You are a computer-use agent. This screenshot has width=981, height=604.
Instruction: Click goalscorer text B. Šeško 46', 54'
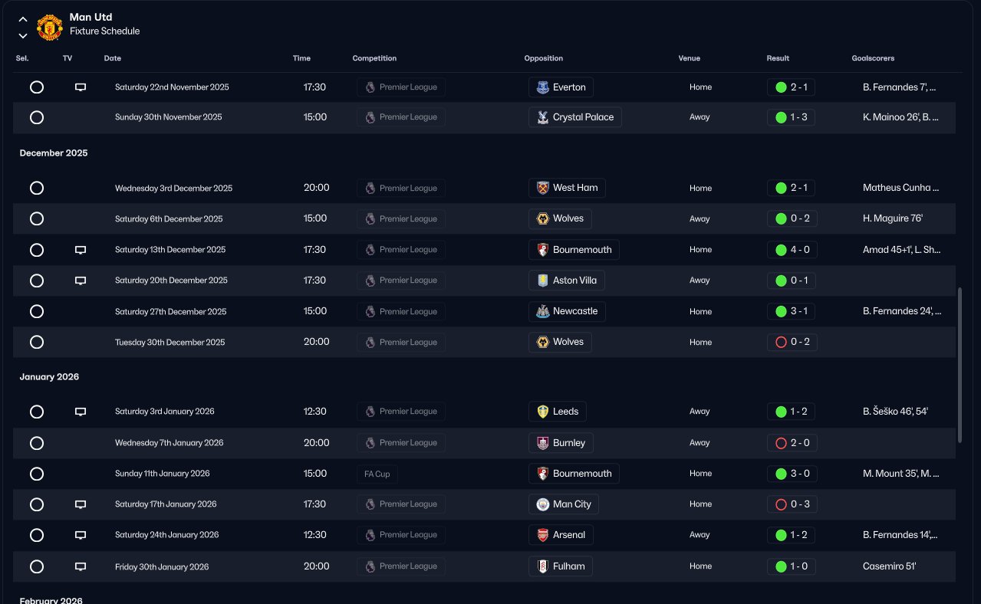click(896, 412)
